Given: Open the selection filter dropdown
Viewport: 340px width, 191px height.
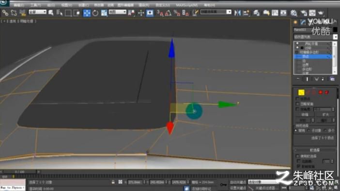Looking at the screenshot, I should pos(37,12).
